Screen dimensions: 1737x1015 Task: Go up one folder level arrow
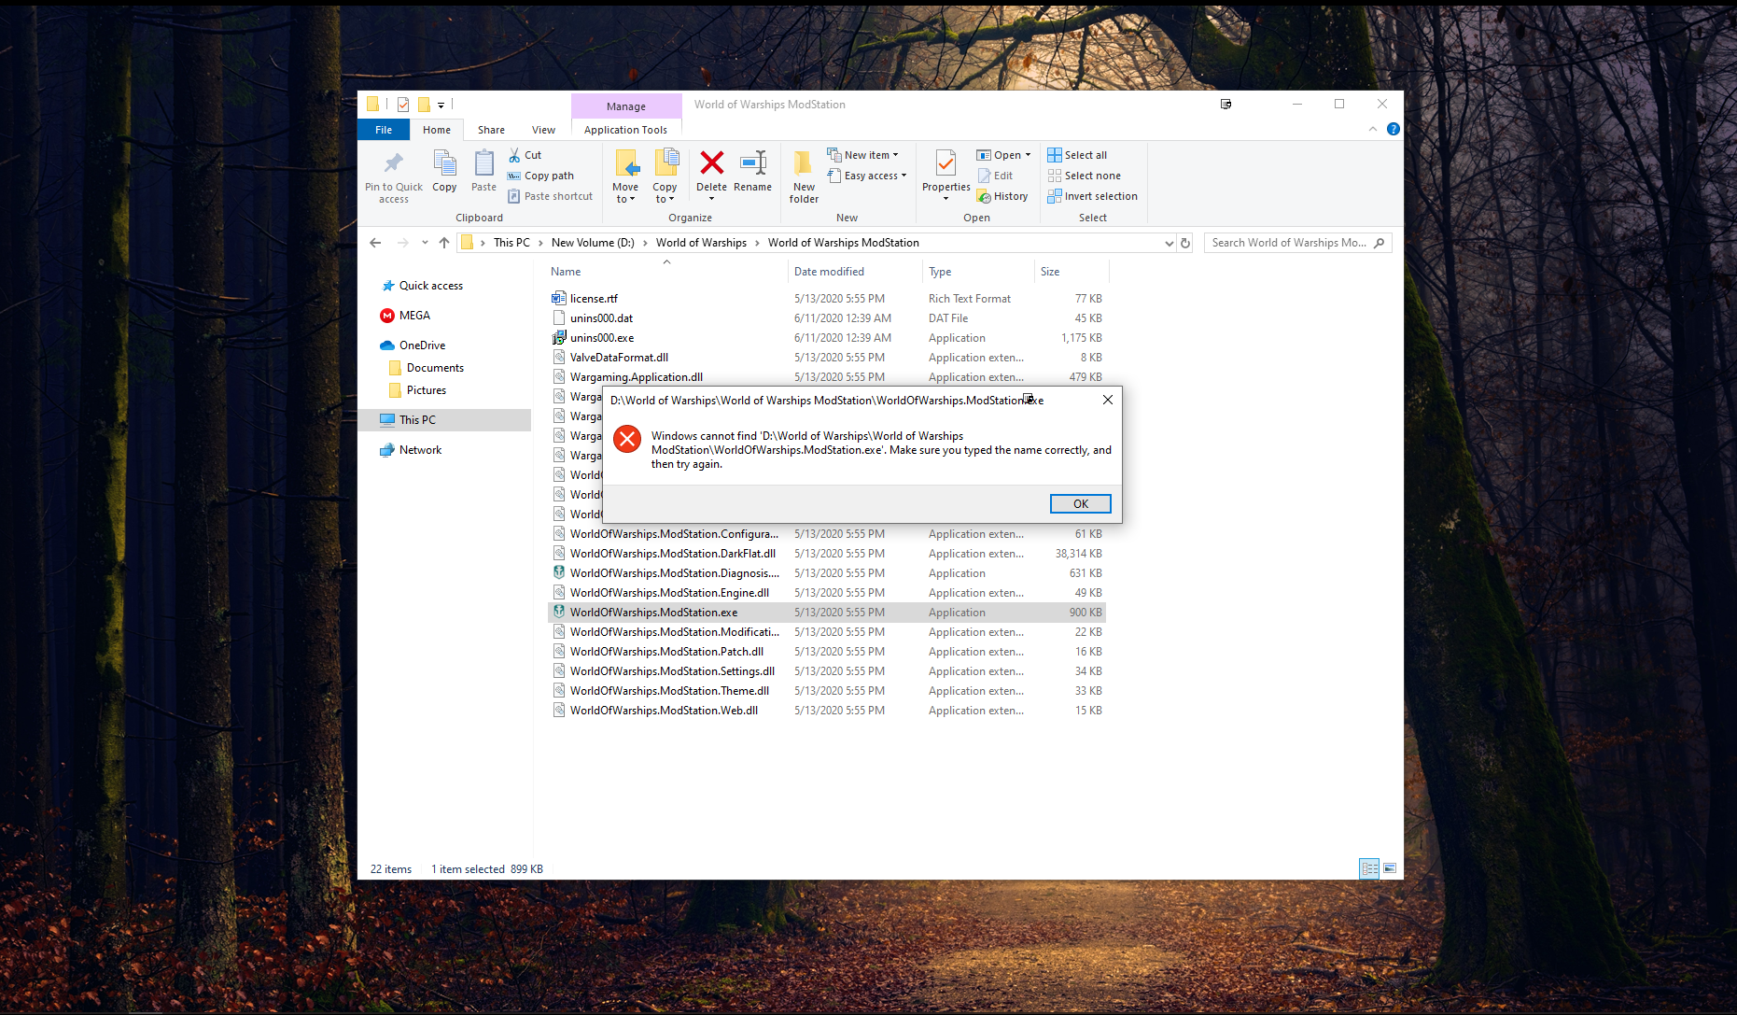click(444, 243)
